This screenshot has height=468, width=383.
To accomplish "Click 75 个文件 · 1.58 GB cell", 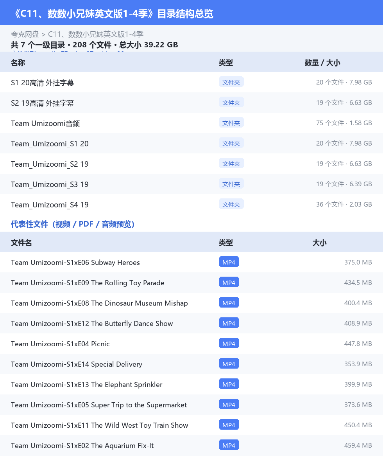I will pos(344,123).
